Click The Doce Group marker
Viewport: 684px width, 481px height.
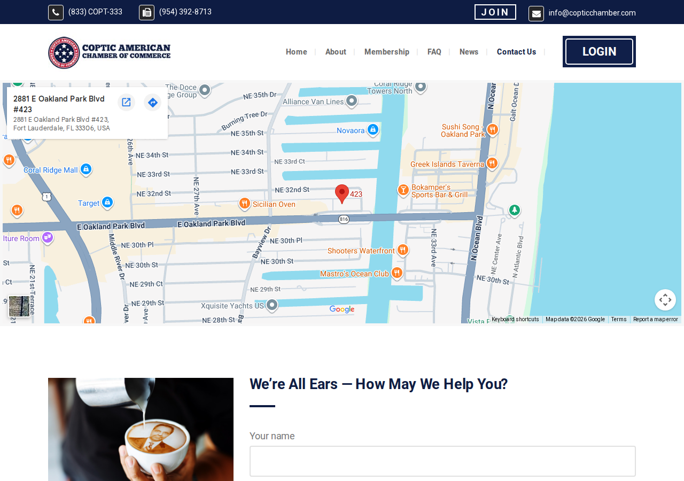(204, 90)
